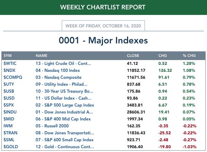Select the $UTY symbol
Image resolution: width=207 pixels, height=152 pixels.
(x=9, y=84)
